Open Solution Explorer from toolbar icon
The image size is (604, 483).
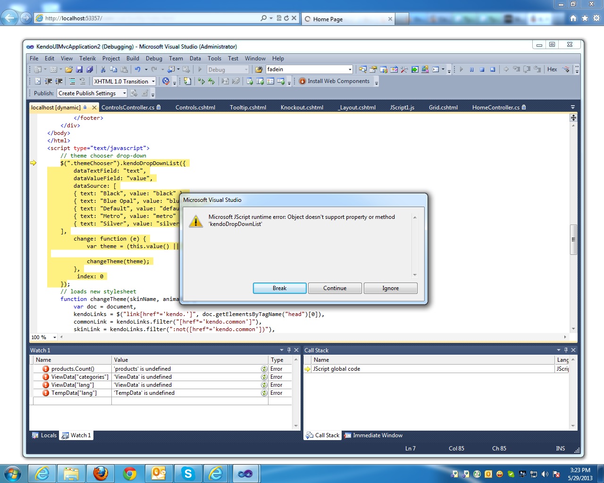(x=363, y=69)
